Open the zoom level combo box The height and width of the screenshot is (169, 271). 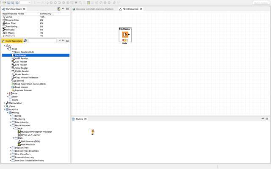(x=25, y=3)
